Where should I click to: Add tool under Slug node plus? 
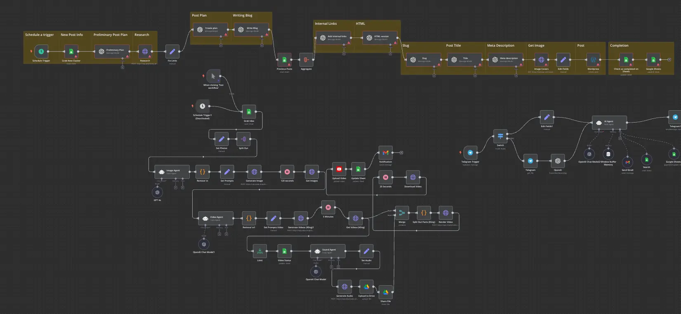434,76
